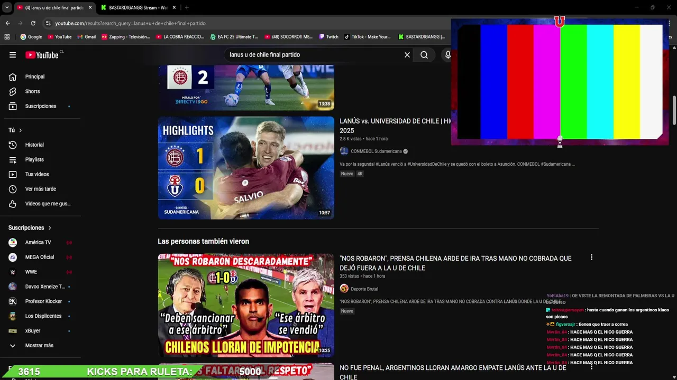This screenshot has width=677, height=380.
Task: Open the tab search dropdown arrow
Action: point(7,7)
